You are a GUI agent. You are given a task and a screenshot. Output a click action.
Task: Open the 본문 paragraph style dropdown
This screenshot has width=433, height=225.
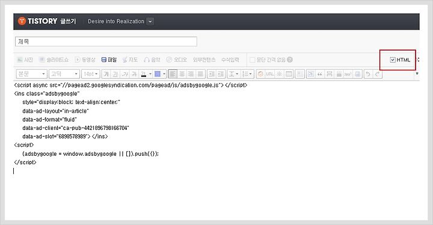click(31, 74)
